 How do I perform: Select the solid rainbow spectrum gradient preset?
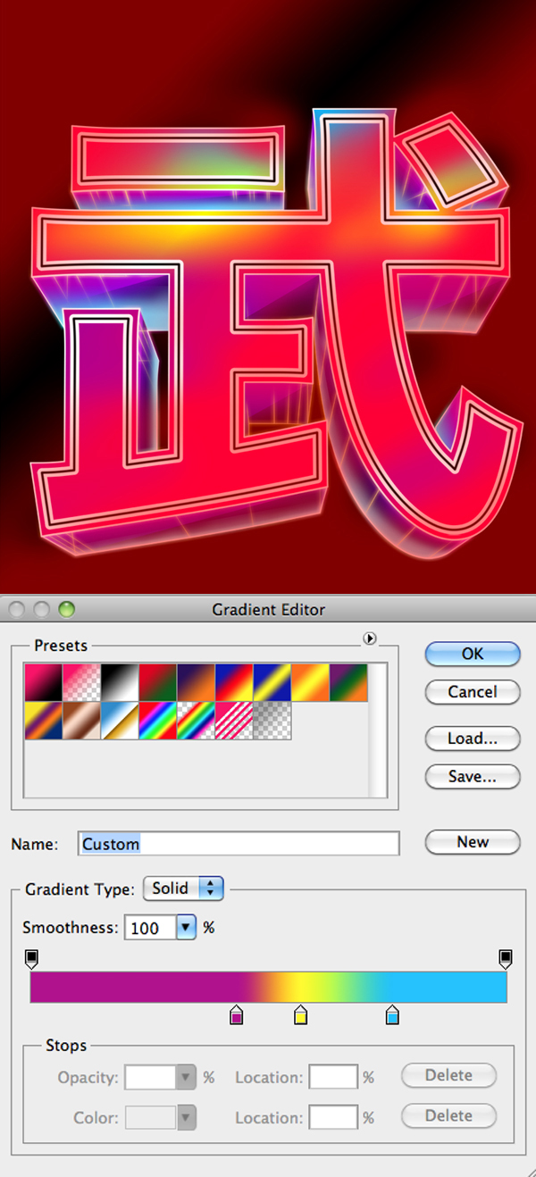pyautogui.click(x=158, y=721)
